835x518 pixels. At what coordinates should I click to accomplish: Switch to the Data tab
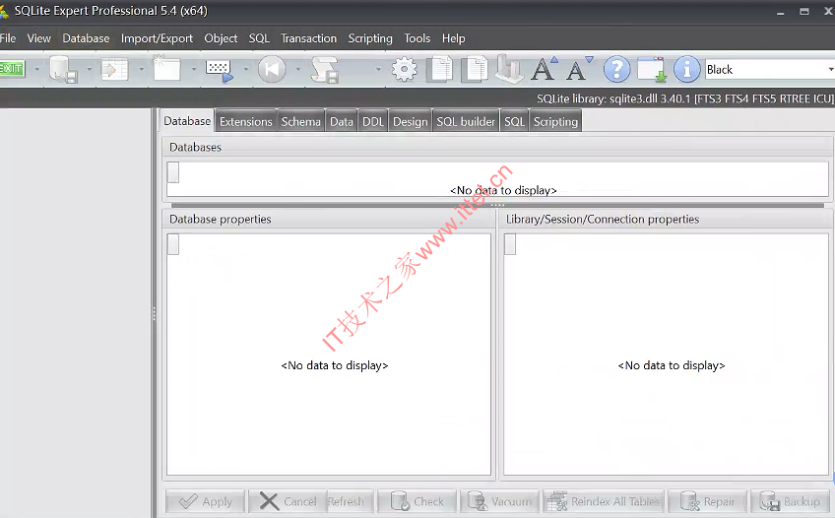coord(342,121)
